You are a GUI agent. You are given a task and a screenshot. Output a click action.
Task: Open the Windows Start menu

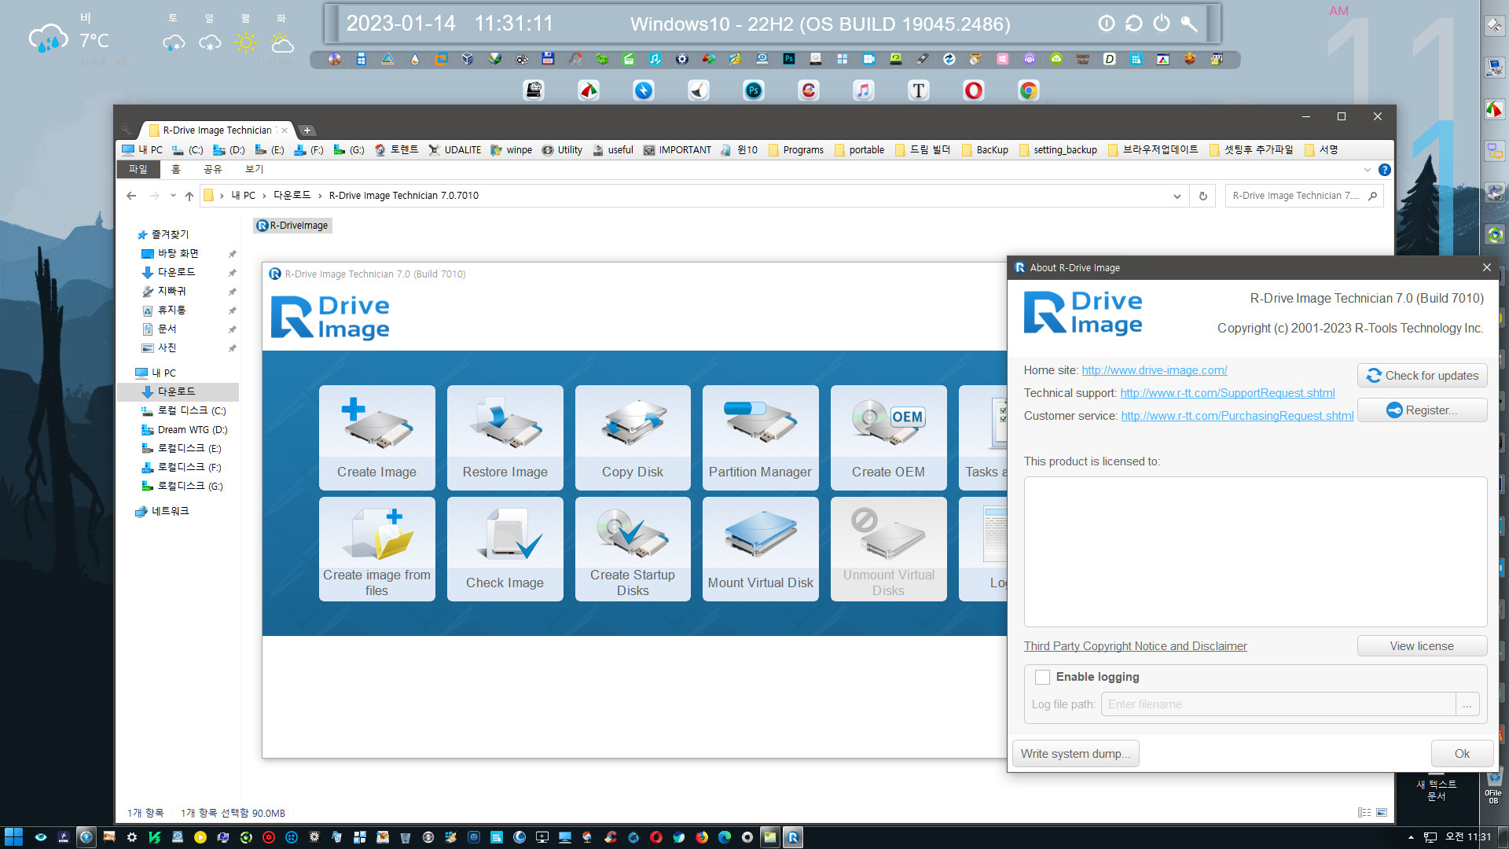[x=13, y=837]
